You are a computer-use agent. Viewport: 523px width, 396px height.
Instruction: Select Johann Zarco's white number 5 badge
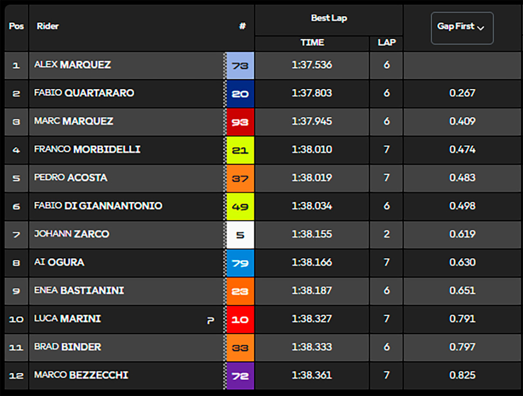click(240, 234)
